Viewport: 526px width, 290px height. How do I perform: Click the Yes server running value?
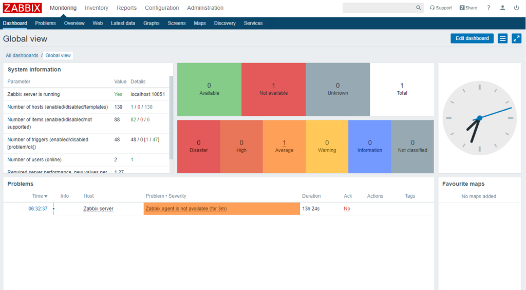pyautogui.click(x=118, y=94)
